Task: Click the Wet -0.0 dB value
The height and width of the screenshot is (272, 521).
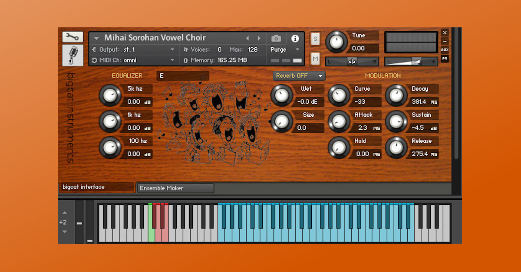Action: 309,102
